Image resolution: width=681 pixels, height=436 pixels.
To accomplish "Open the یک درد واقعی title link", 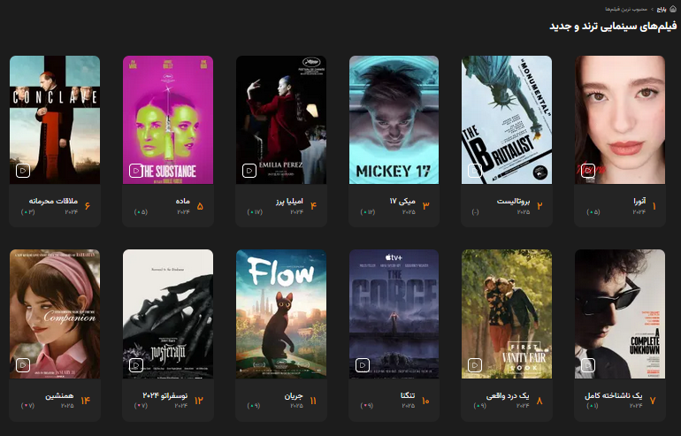I will [508, 395].
